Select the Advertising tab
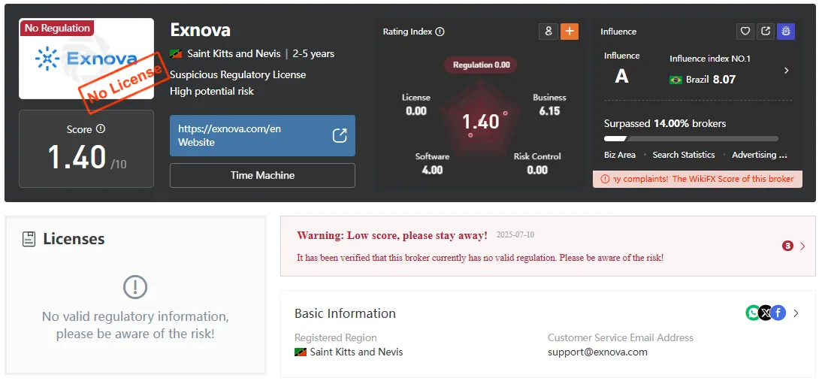 tap(759, 155)
